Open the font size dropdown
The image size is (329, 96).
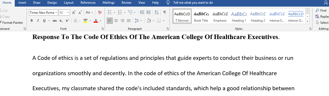click(68, 12)
